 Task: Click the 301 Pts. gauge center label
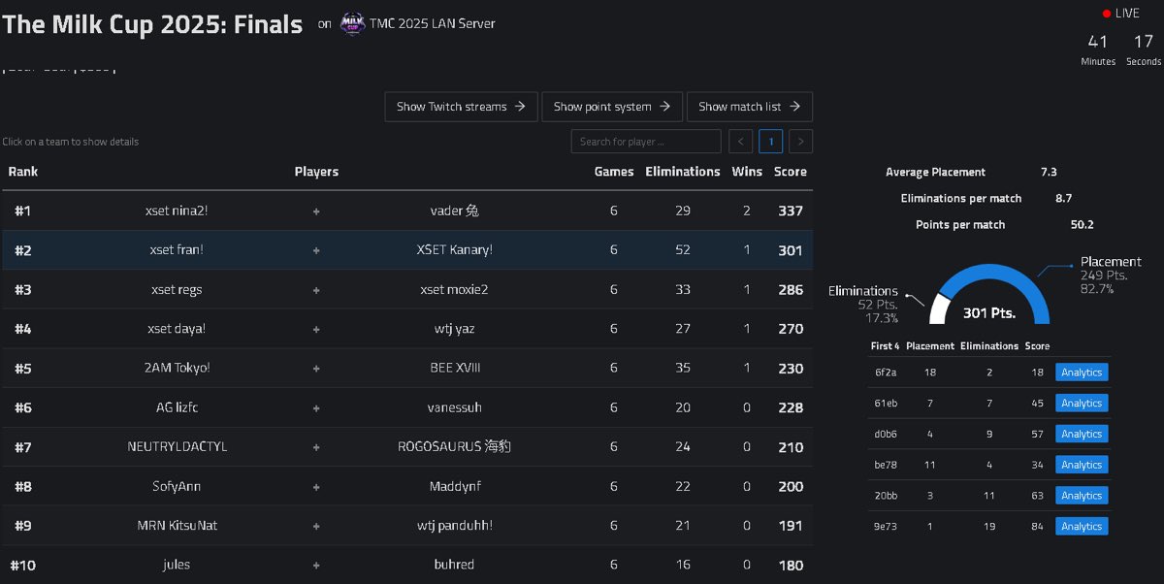pyautogui.click(x=989, y=313)
